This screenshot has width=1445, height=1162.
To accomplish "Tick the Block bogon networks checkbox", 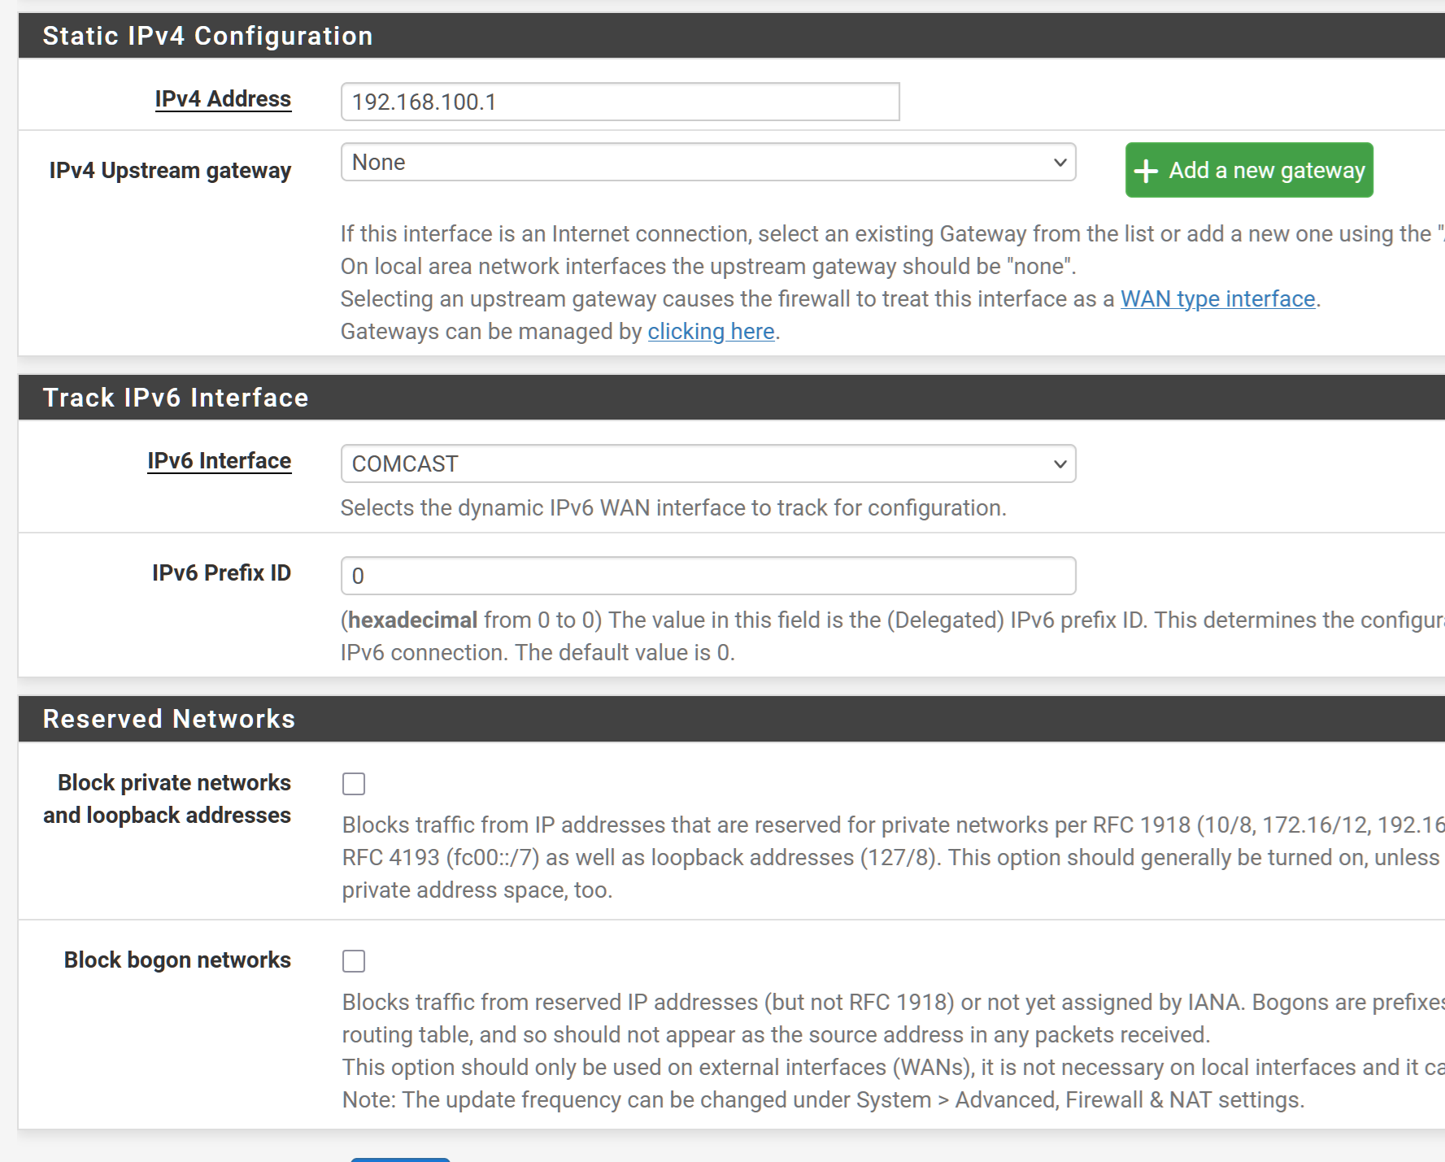I will [354, 961].
